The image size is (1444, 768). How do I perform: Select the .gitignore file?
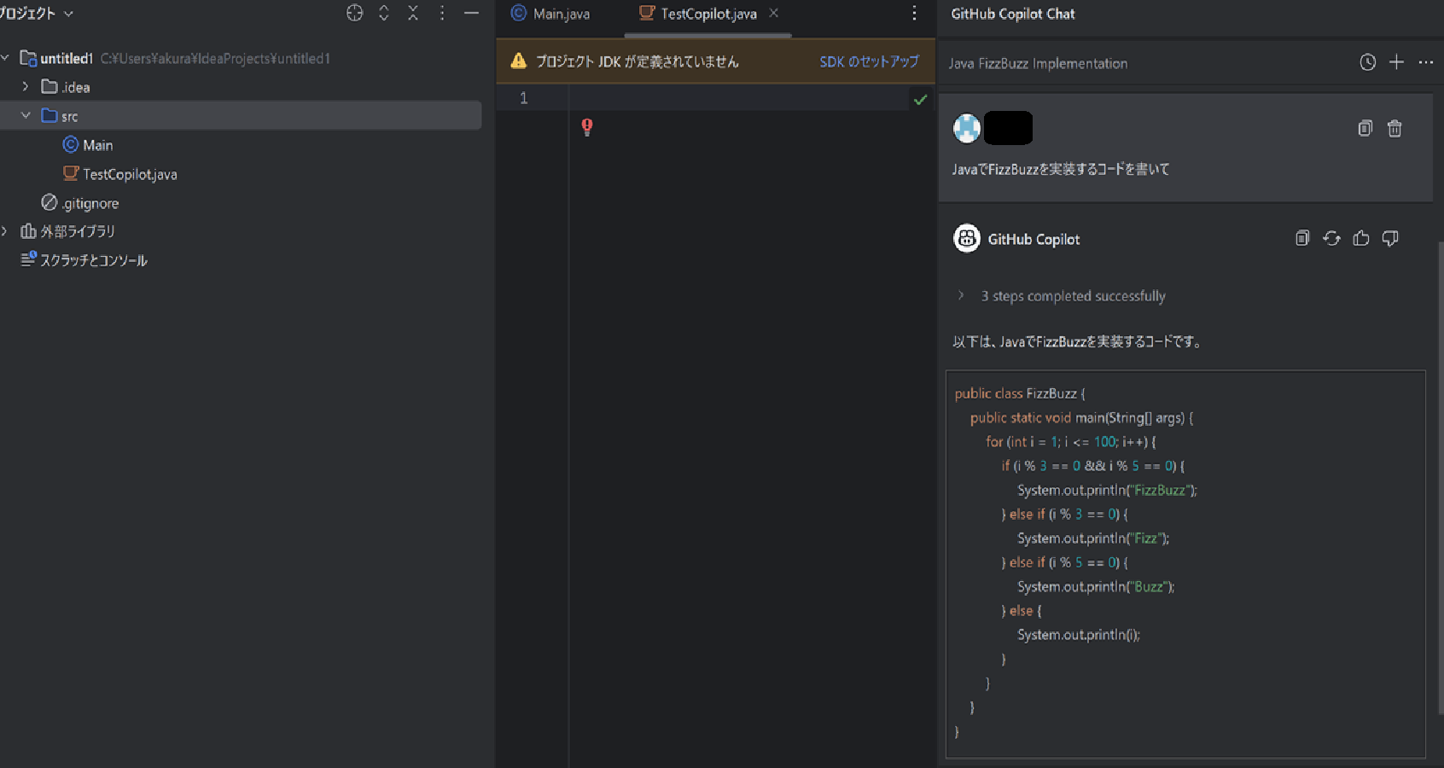point(80,203)
